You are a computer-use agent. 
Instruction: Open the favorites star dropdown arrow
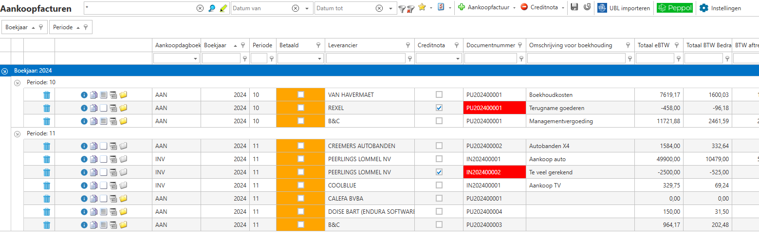[x=431, y=8]
